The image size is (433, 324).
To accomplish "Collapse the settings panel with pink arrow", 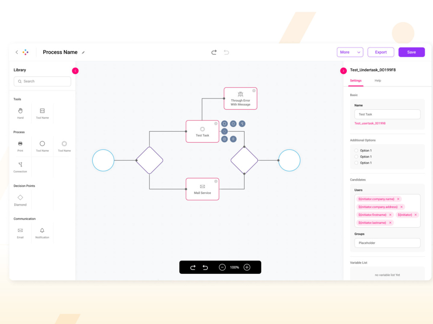I will [343, 71].
